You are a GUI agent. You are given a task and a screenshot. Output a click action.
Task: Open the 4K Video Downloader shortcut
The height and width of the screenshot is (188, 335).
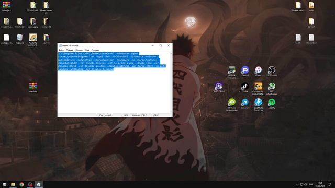click(x=232, y=105)
